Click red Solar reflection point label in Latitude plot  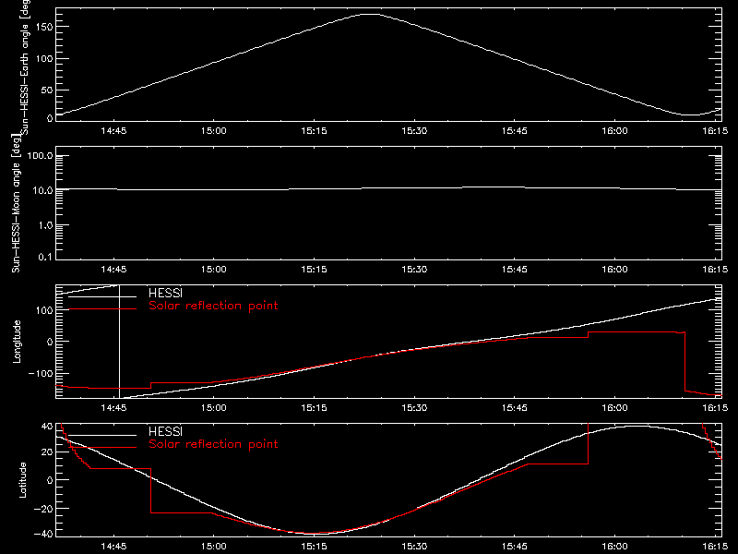pyautogui.click(x=213, y=444)
